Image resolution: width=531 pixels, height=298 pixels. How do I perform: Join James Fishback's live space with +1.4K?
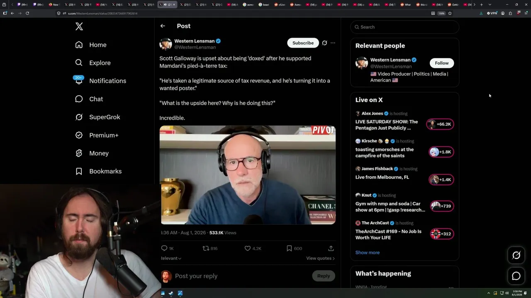point(441,180)
